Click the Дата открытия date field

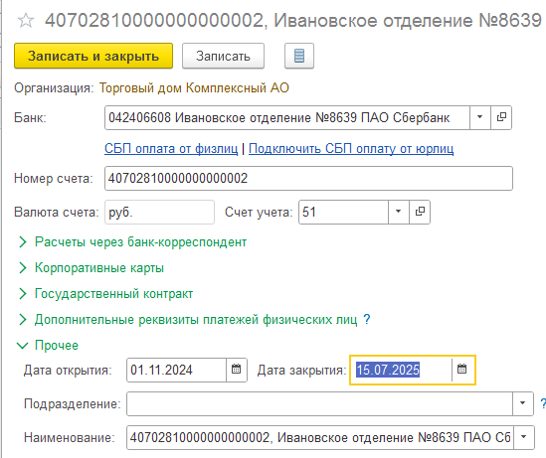pyautogui.click(x=177, y=370)
